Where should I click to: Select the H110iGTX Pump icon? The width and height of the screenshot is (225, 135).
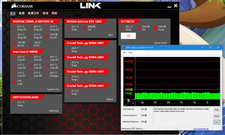tap(155, 28)
